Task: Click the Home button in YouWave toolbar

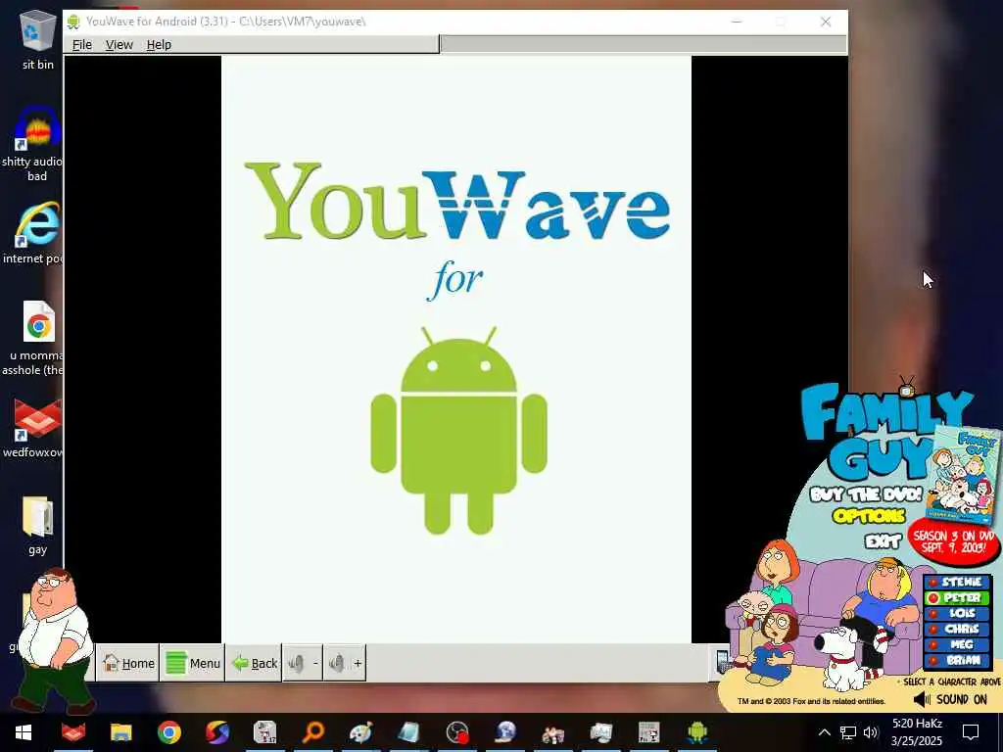Action: (x=128, y=663)
